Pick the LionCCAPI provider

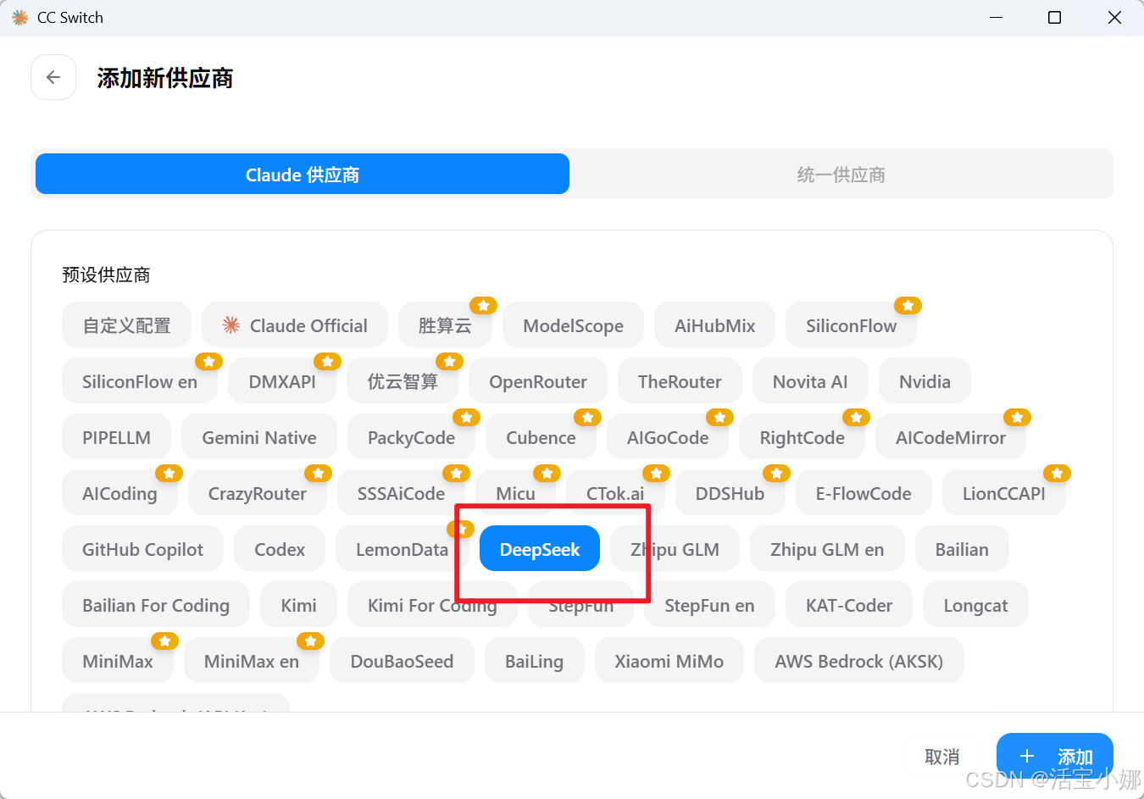pos(1003,493)
